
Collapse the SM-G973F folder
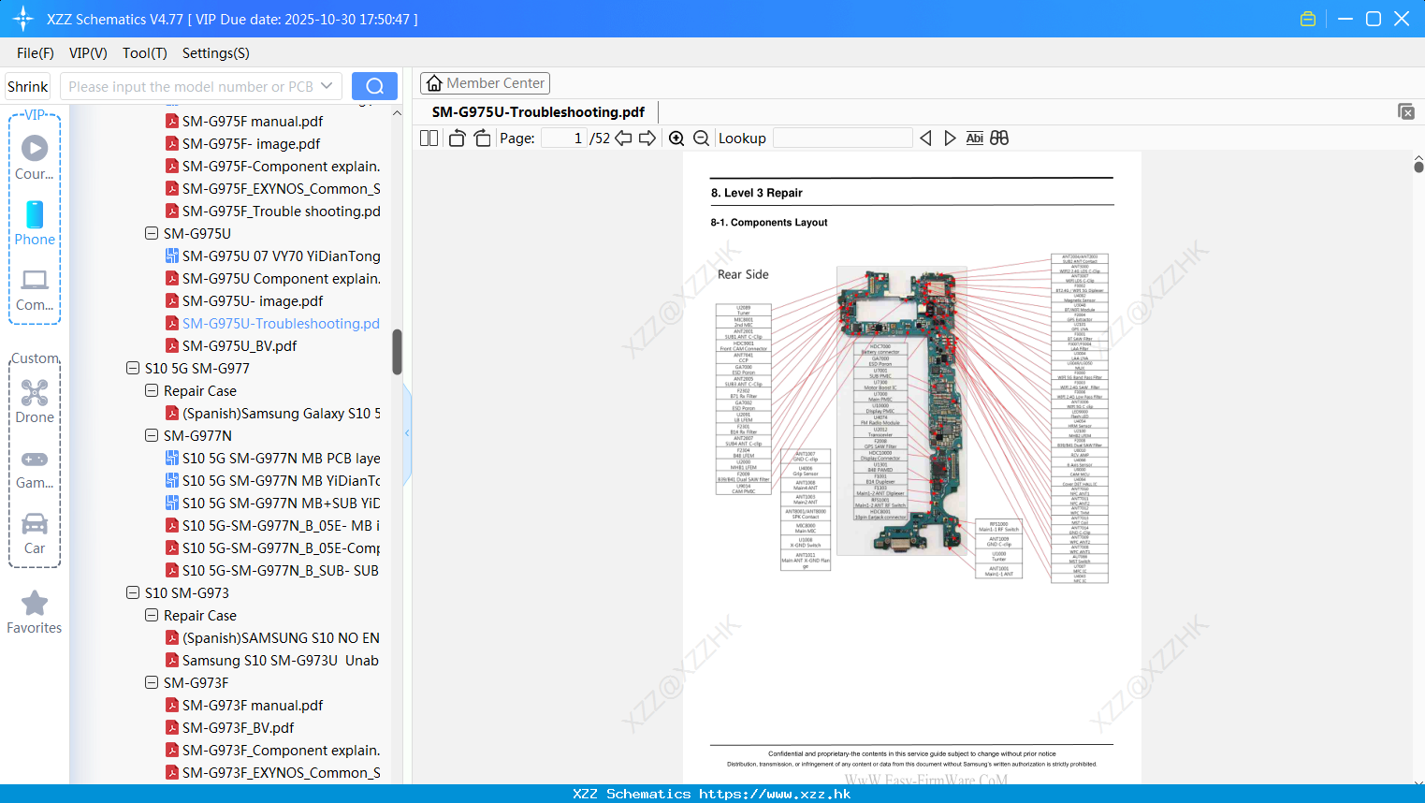tap(152, 682)
